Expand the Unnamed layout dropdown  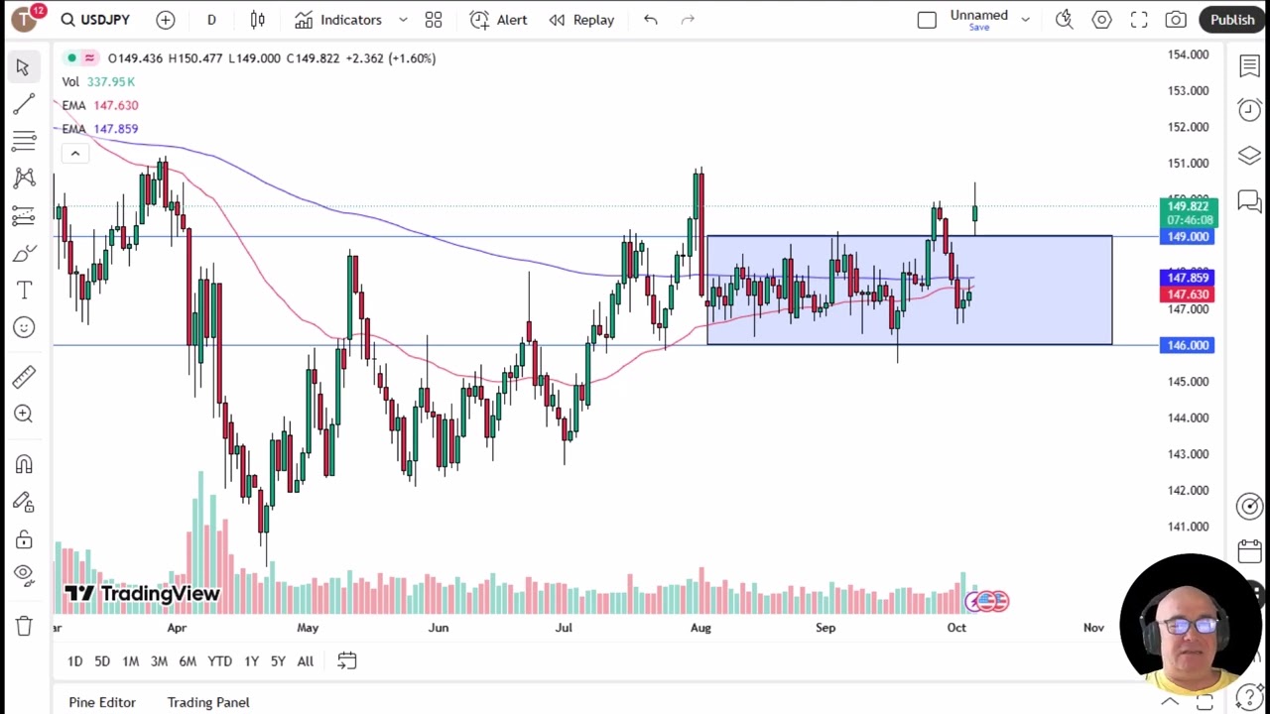(1025, 20)
